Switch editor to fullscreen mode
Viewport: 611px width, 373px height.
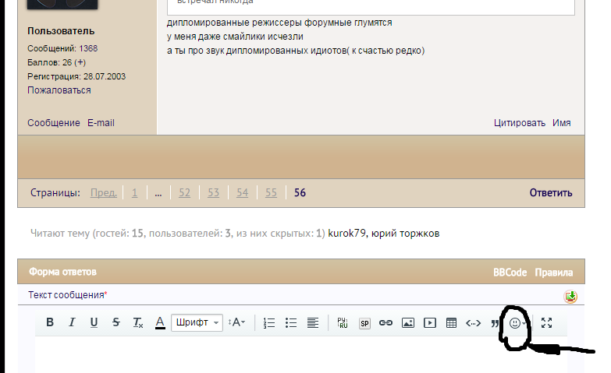pyautogui.click(x=546, y=322)
